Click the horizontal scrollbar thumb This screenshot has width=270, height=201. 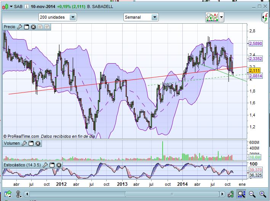point(172,194)
